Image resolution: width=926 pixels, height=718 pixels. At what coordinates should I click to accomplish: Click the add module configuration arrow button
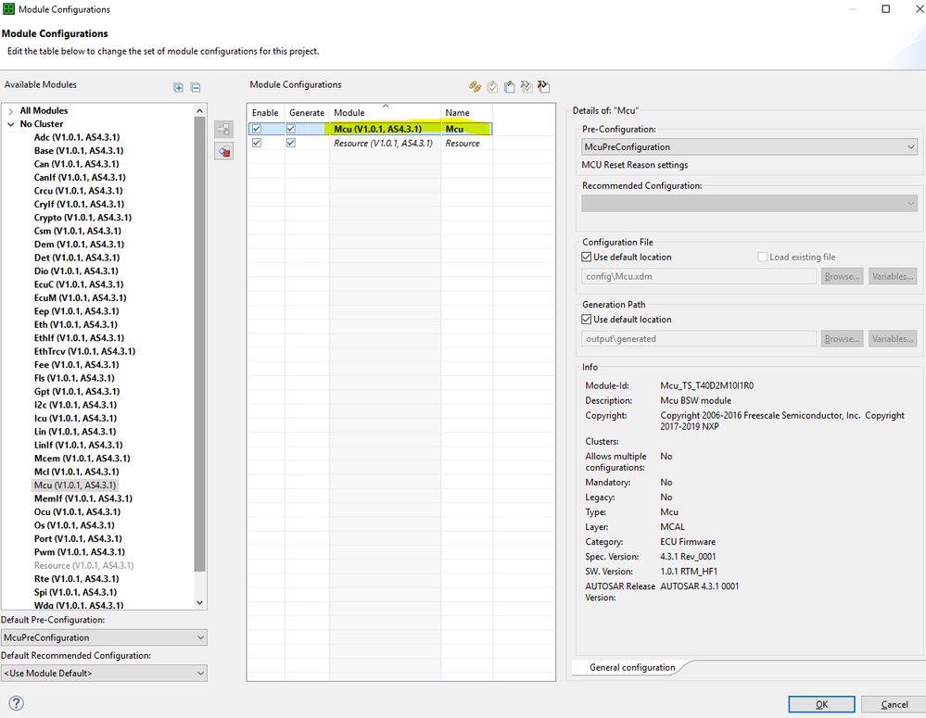223,129
